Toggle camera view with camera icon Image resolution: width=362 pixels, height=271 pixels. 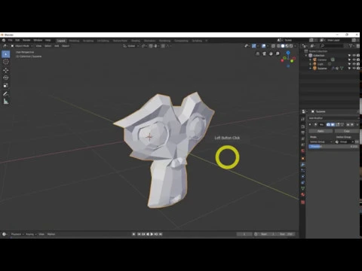pyautogui.click(x=265, y=53)
